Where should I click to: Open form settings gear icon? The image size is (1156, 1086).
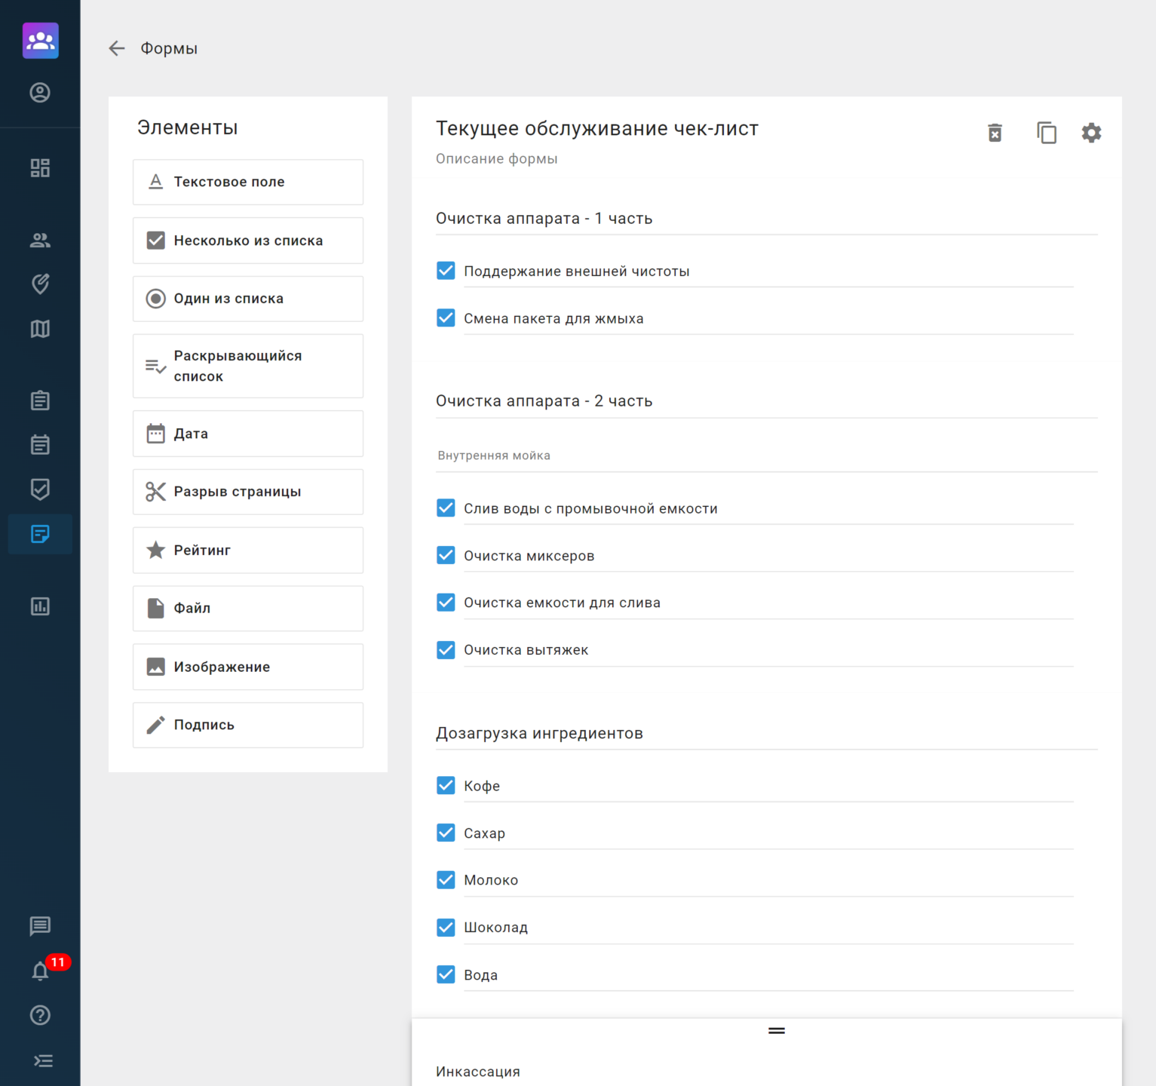coord(1091,133)
